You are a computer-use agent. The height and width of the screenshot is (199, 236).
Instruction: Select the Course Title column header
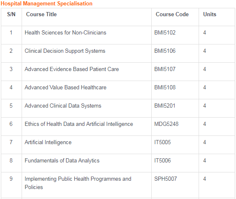click(x=42, y=14)
